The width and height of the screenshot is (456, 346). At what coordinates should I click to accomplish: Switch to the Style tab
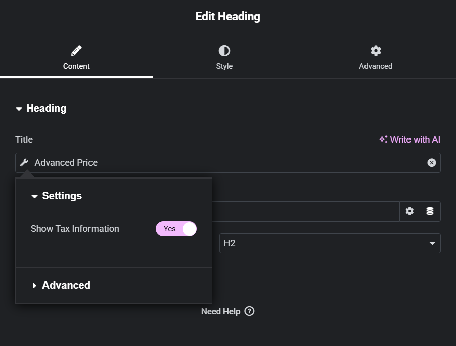pos(224,57)
